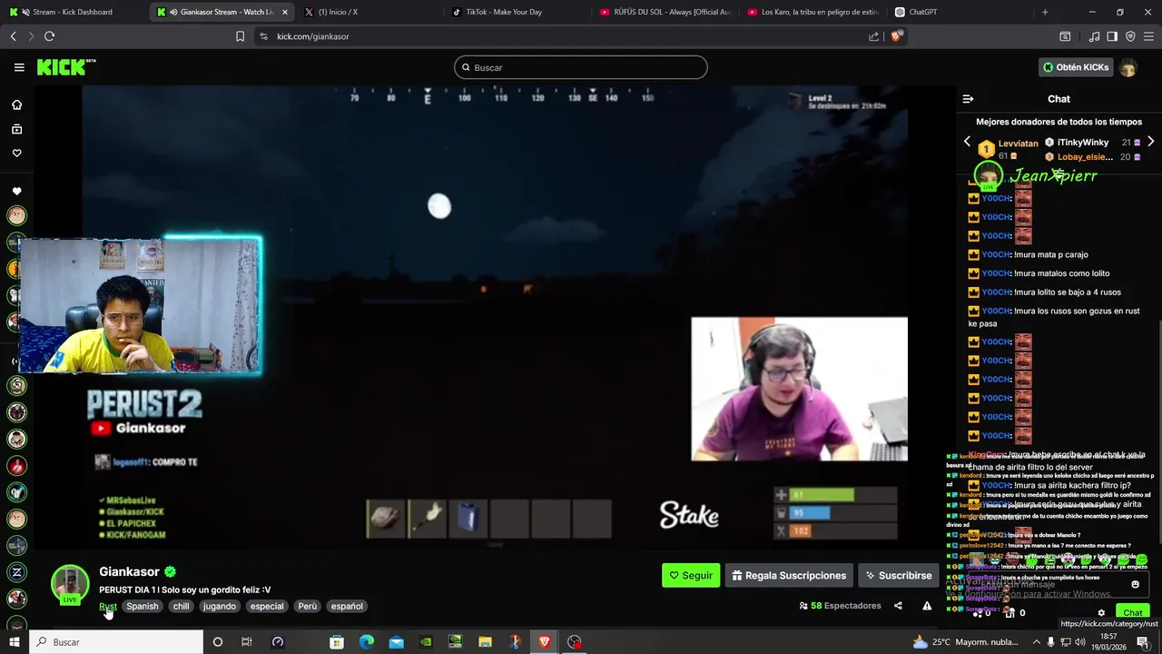The width and height of the screenshot is (1162, 654).
Task: Report stream with warning triangle icon
Action: coord(927,606)
